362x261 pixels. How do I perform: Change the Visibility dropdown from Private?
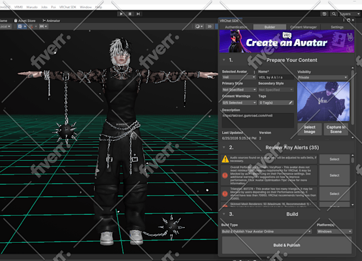323,77
